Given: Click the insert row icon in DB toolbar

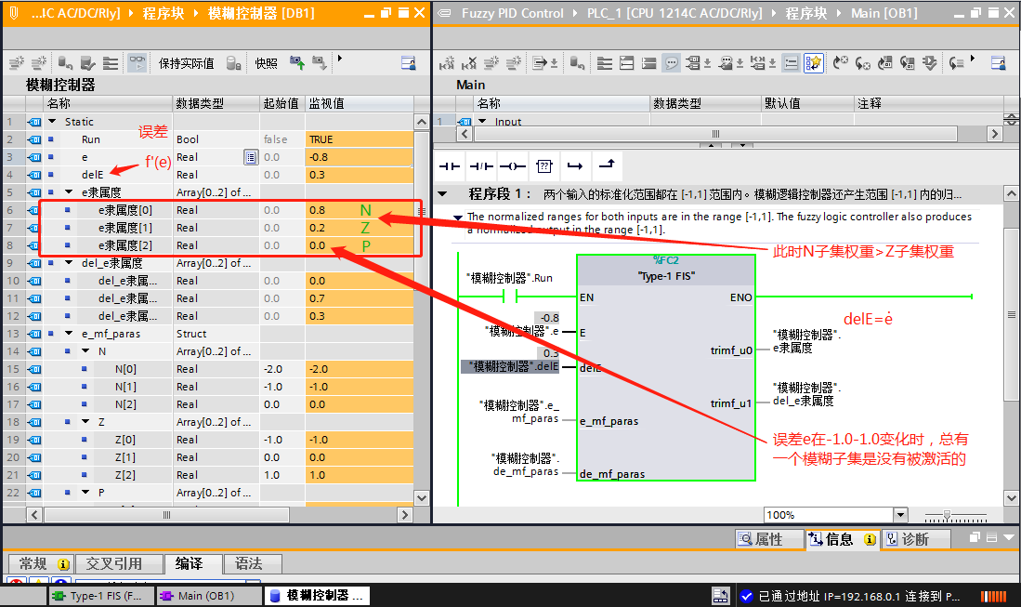Looking at the screenshot, I should [x=17, y=63].
